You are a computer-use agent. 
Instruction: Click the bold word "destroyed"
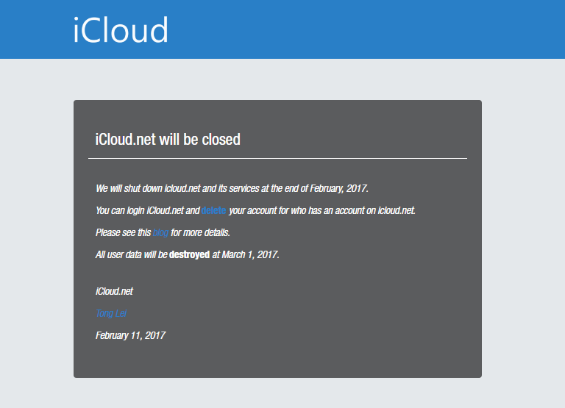(189, 255)
